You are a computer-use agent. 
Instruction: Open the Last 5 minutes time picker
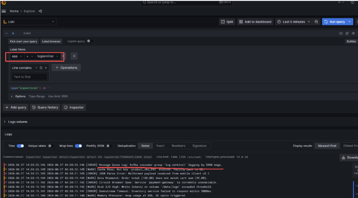[x=294, y=22]
